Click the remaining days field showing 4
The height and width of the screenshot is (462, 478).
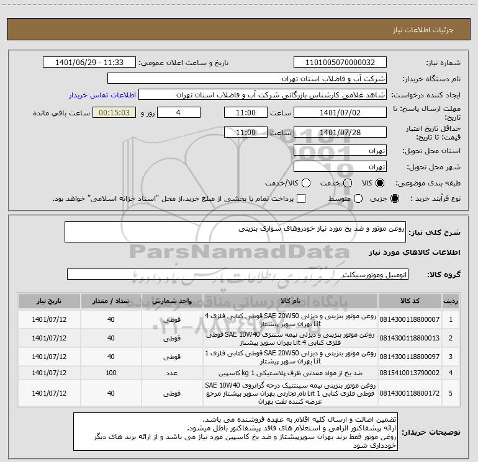click(x=179, y=113)
